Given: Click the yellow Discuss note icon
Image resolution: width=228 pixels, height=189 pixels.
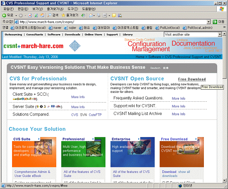Looking at the screenshot, I should point(114,15).
